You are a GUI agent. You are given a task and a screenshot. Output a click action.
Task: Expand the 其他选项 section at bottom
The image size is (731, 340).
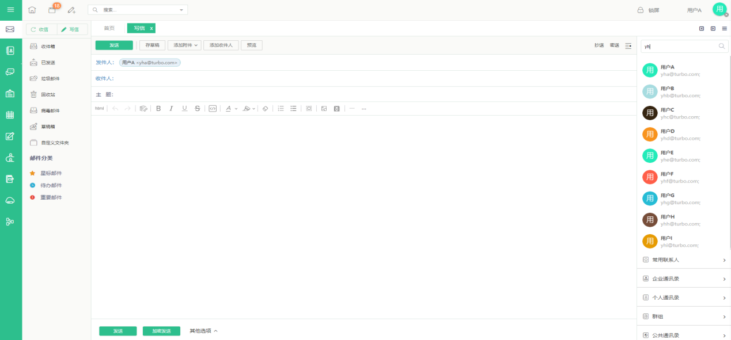[204, 331]
